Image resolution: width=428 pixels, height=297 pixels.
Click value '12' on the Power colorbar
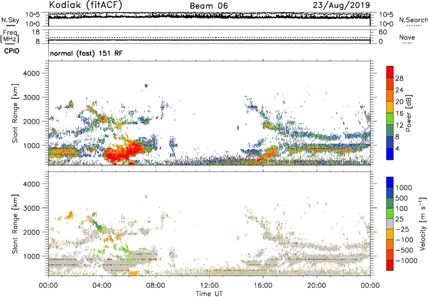coord(399,125)
